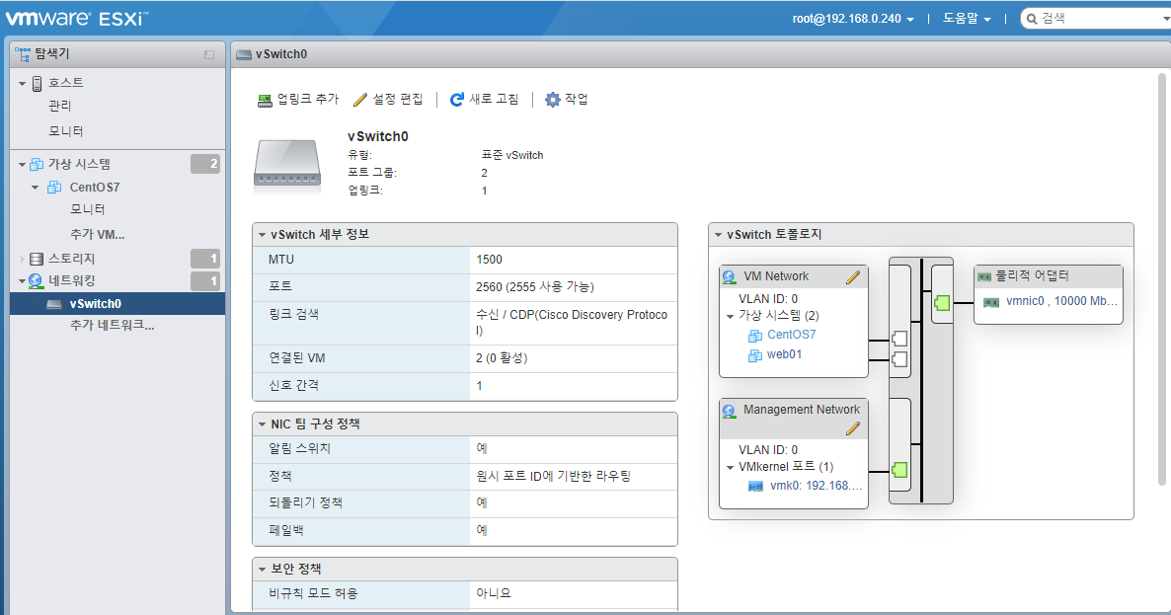
Task: Collapse the NIC 팀 구성 정책 section
Action: pyautogui.click(x=262, y=424)
